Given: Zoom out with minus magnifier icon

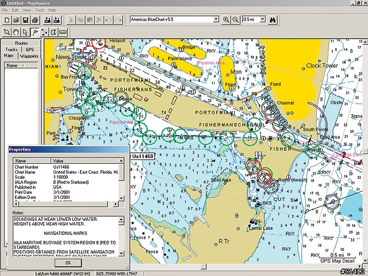Looking at the screenshot, I should click(x=235, y=20).
